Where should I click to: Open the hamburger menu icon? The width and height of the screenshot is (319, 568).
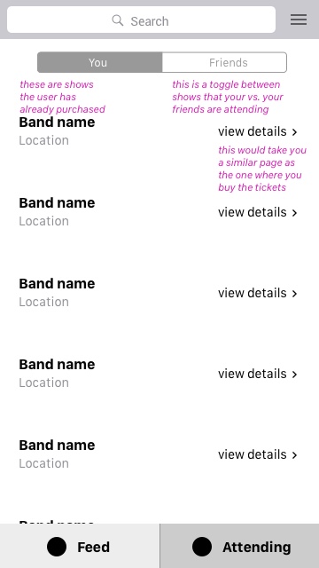tap(299, 20)
